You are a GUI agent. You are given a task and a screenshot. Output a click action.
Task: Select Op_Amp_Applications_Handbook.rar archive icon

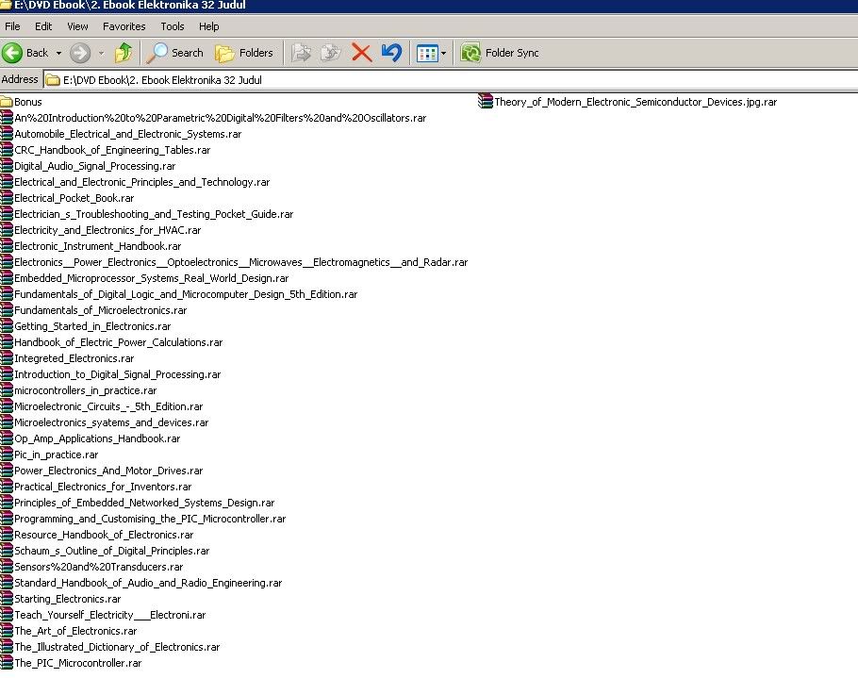(x=7, y=438)
